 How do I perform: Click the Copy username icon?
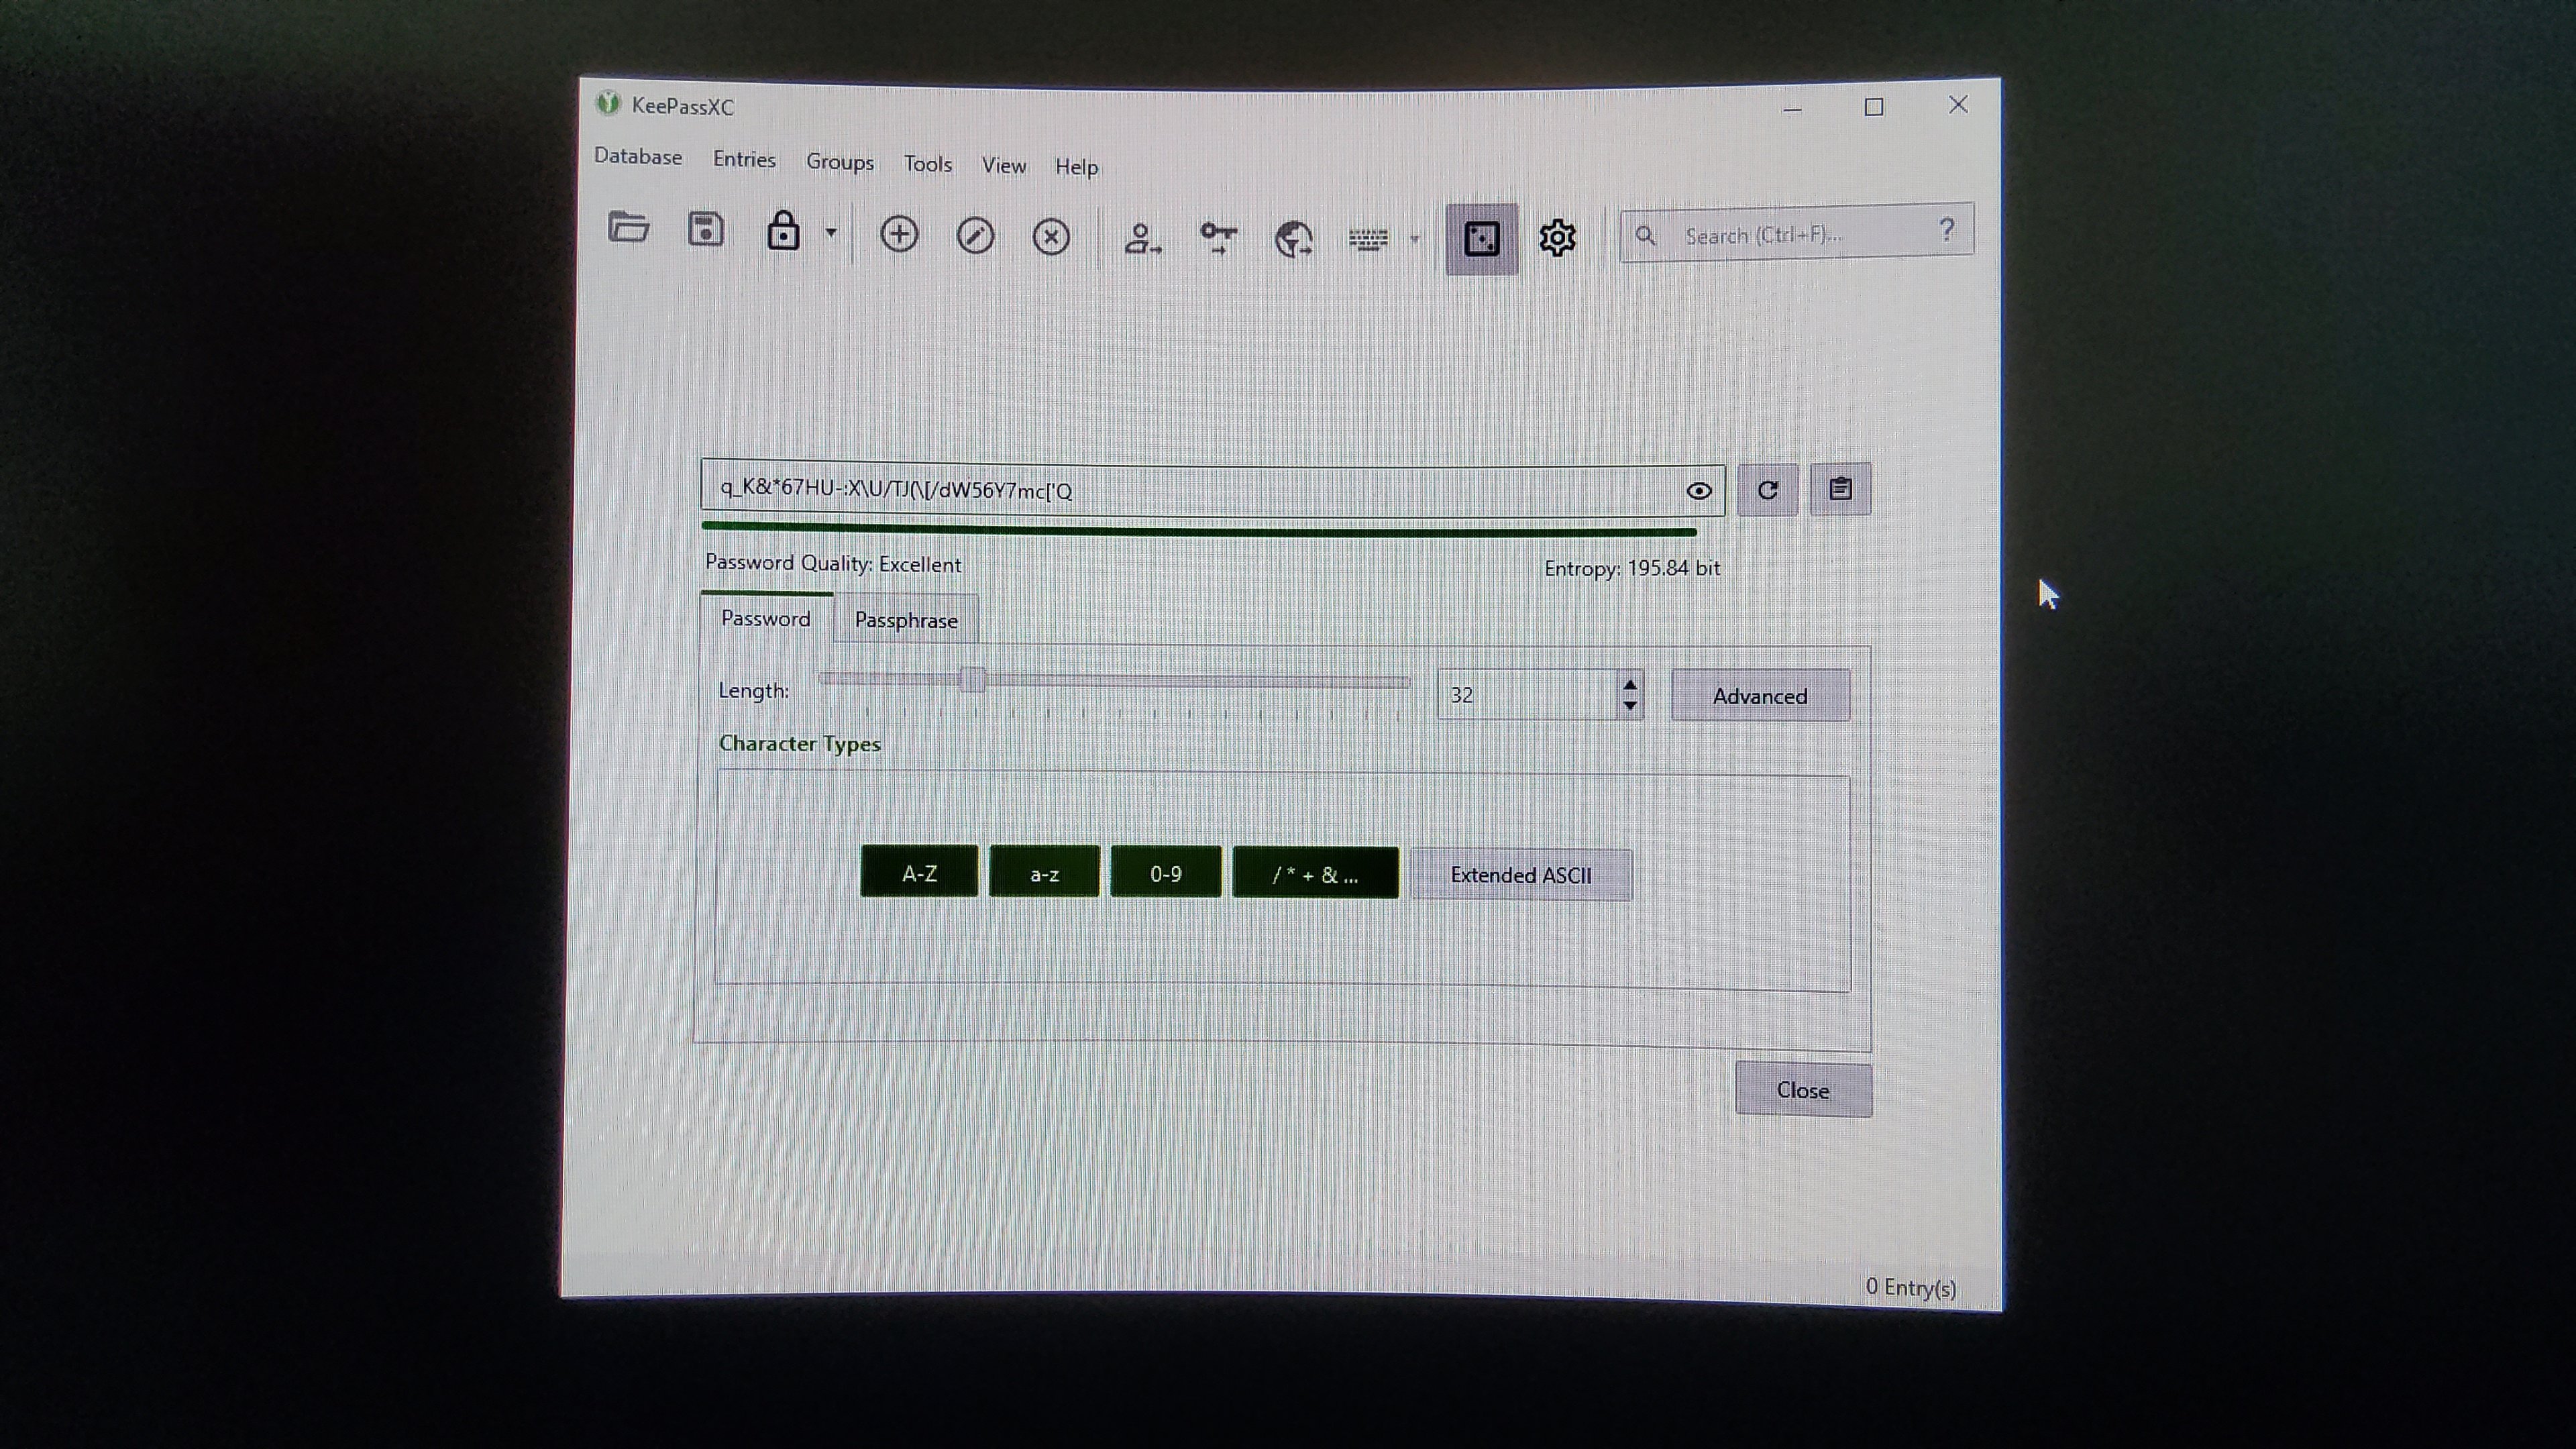click(1141, 239)
